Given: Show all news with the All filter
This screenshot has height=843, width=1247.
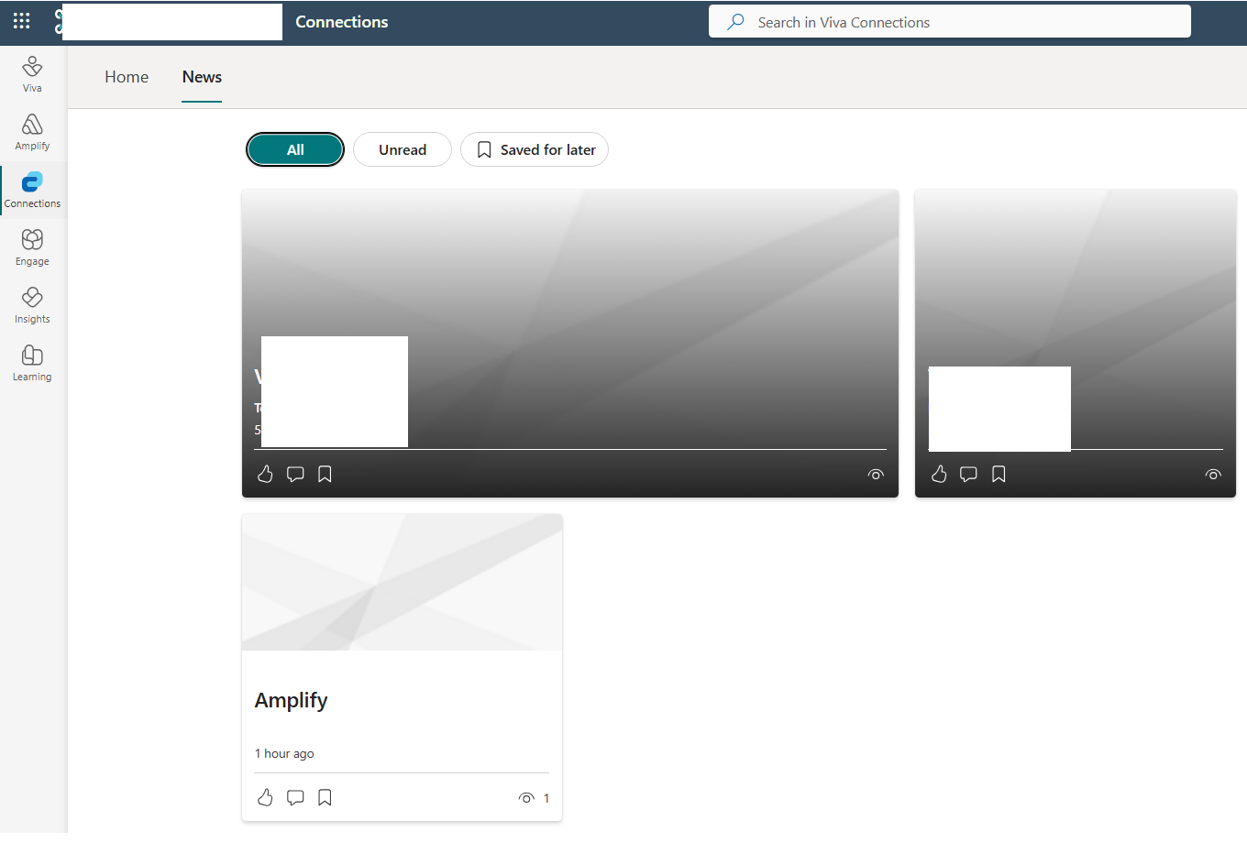Looking at the screenshot, I should click(295, 150).
